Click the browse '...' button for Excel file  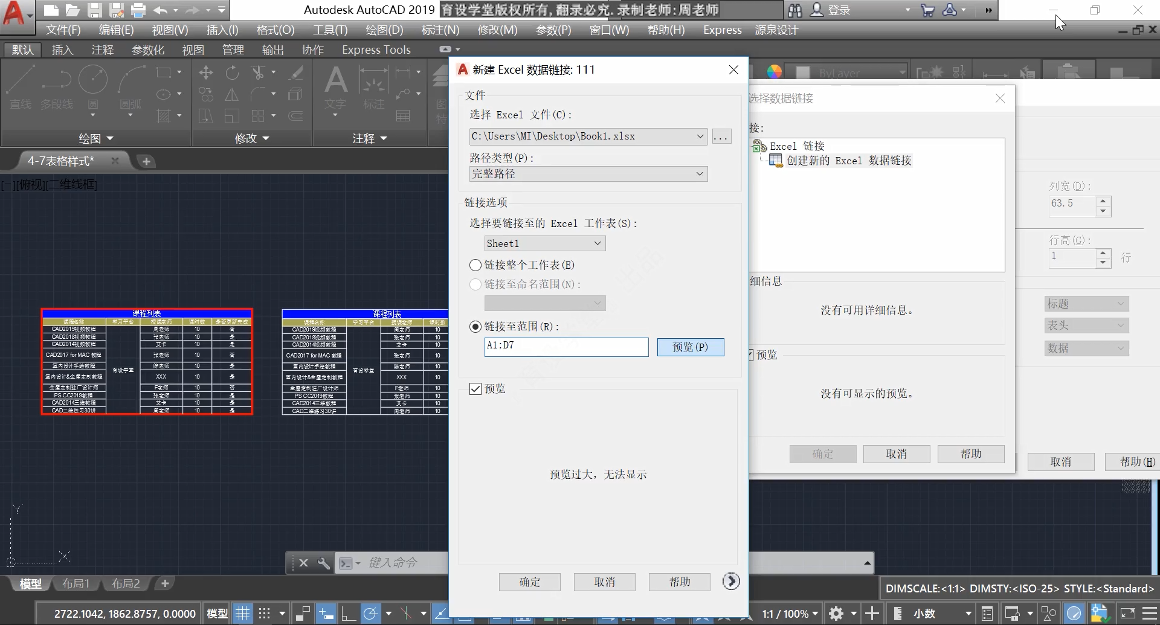point(721,136)
